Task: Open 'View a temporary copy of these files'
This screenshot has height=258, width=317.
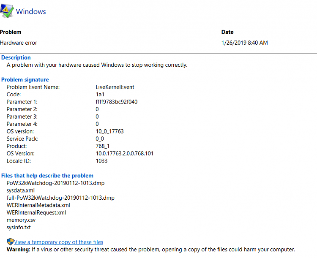Action: point(58,242)
